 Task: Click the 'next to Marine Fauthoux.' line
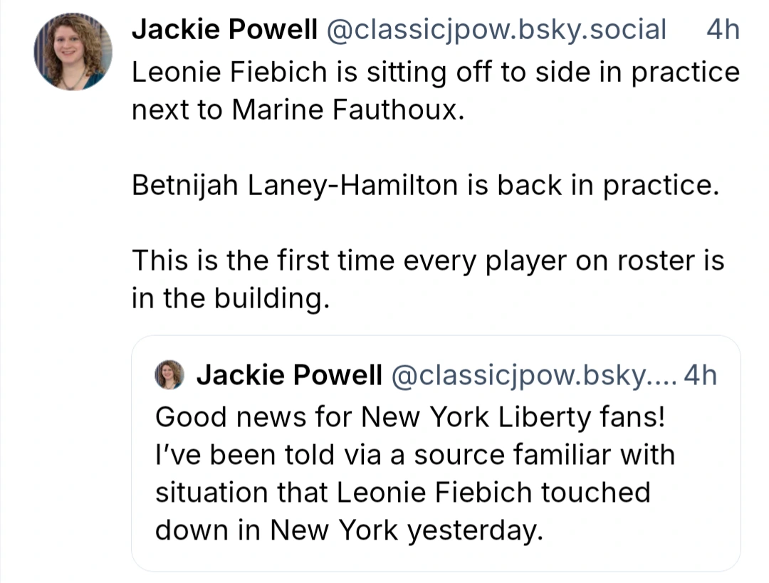coord(298,109)
